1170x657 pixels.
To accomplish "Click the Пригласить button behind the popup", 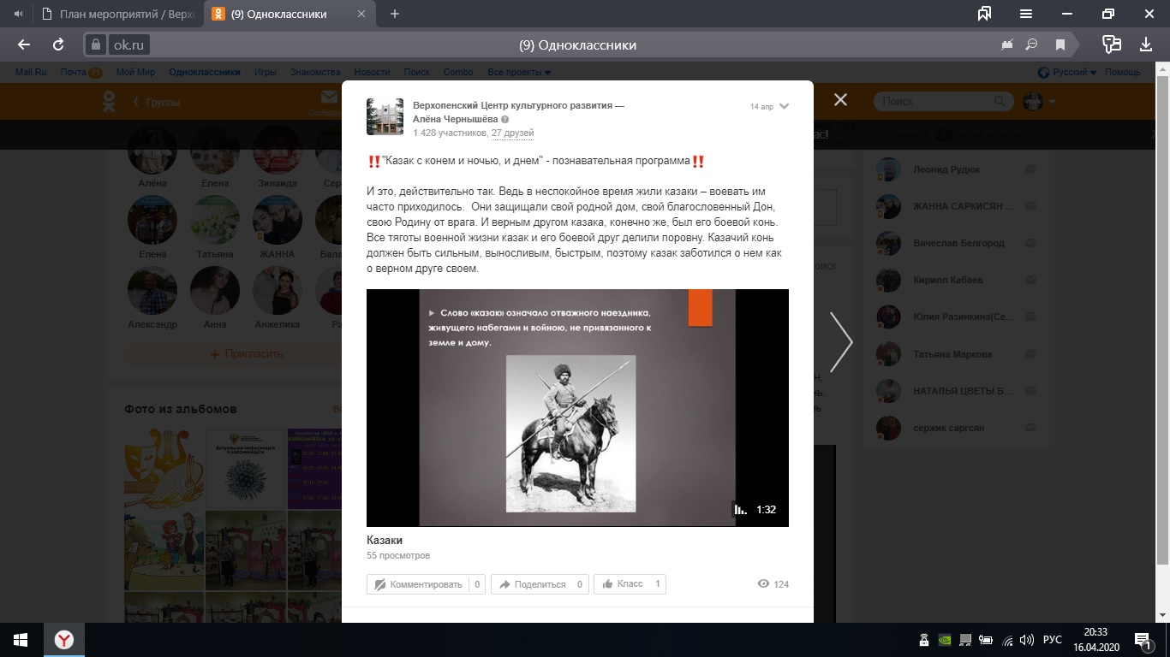I will tap(246, 354).
